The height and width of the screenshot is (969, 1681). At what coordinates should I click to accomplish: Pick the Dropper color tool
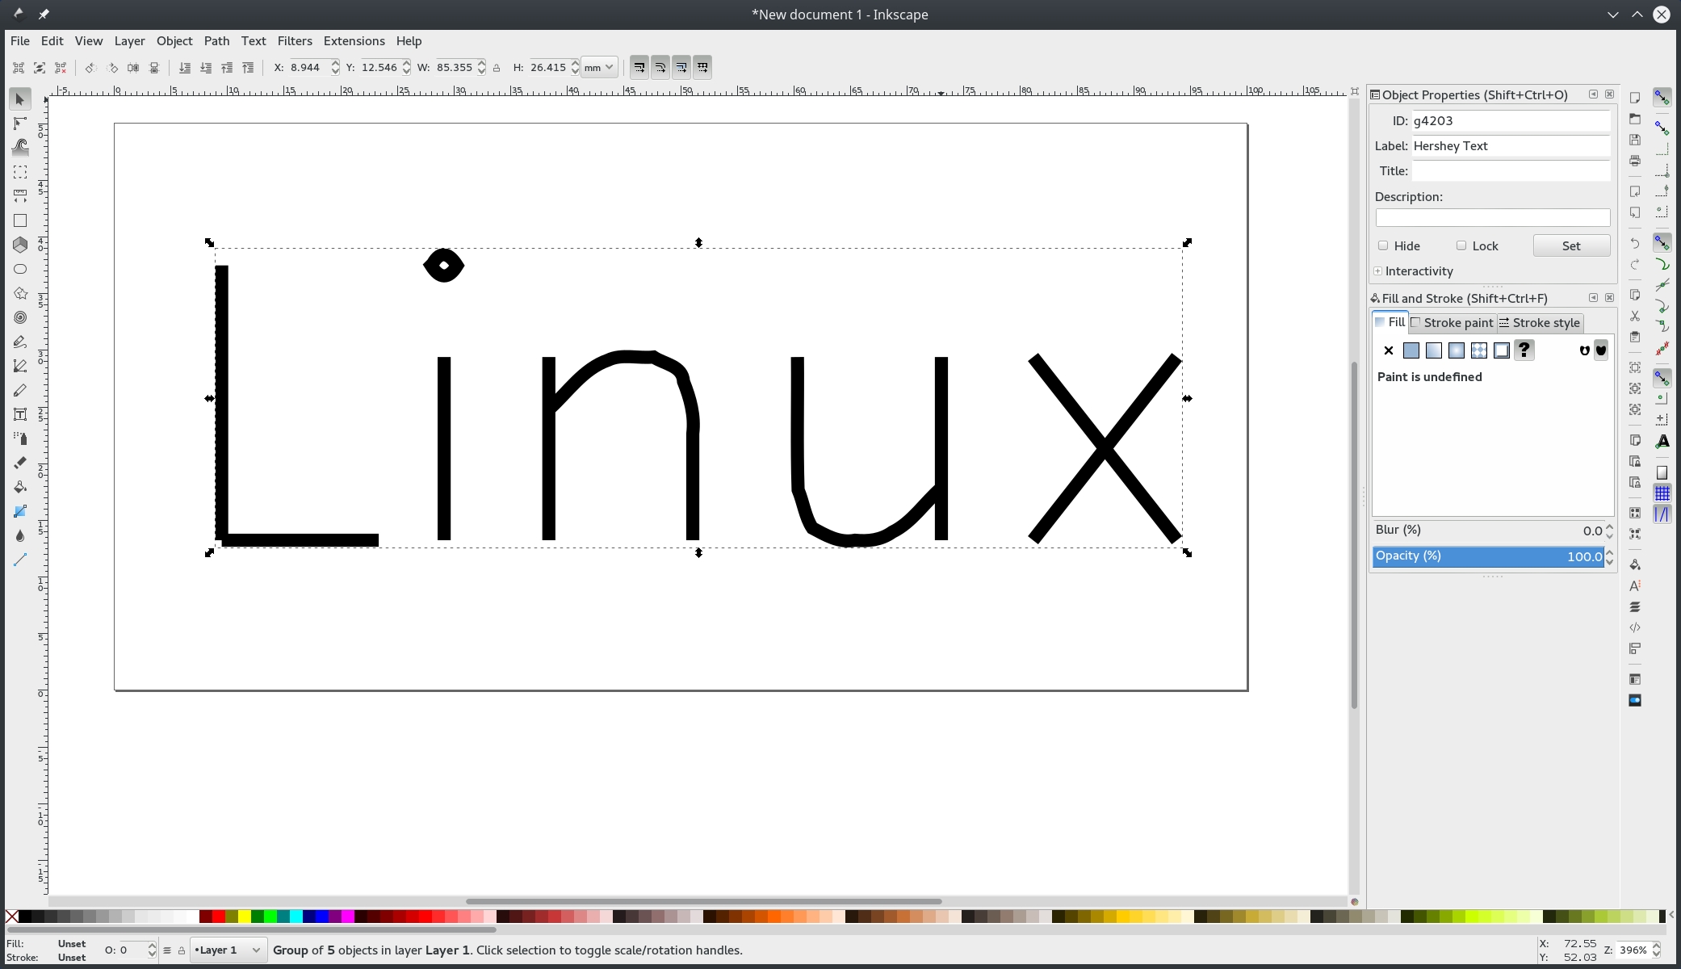pos(20,535)
